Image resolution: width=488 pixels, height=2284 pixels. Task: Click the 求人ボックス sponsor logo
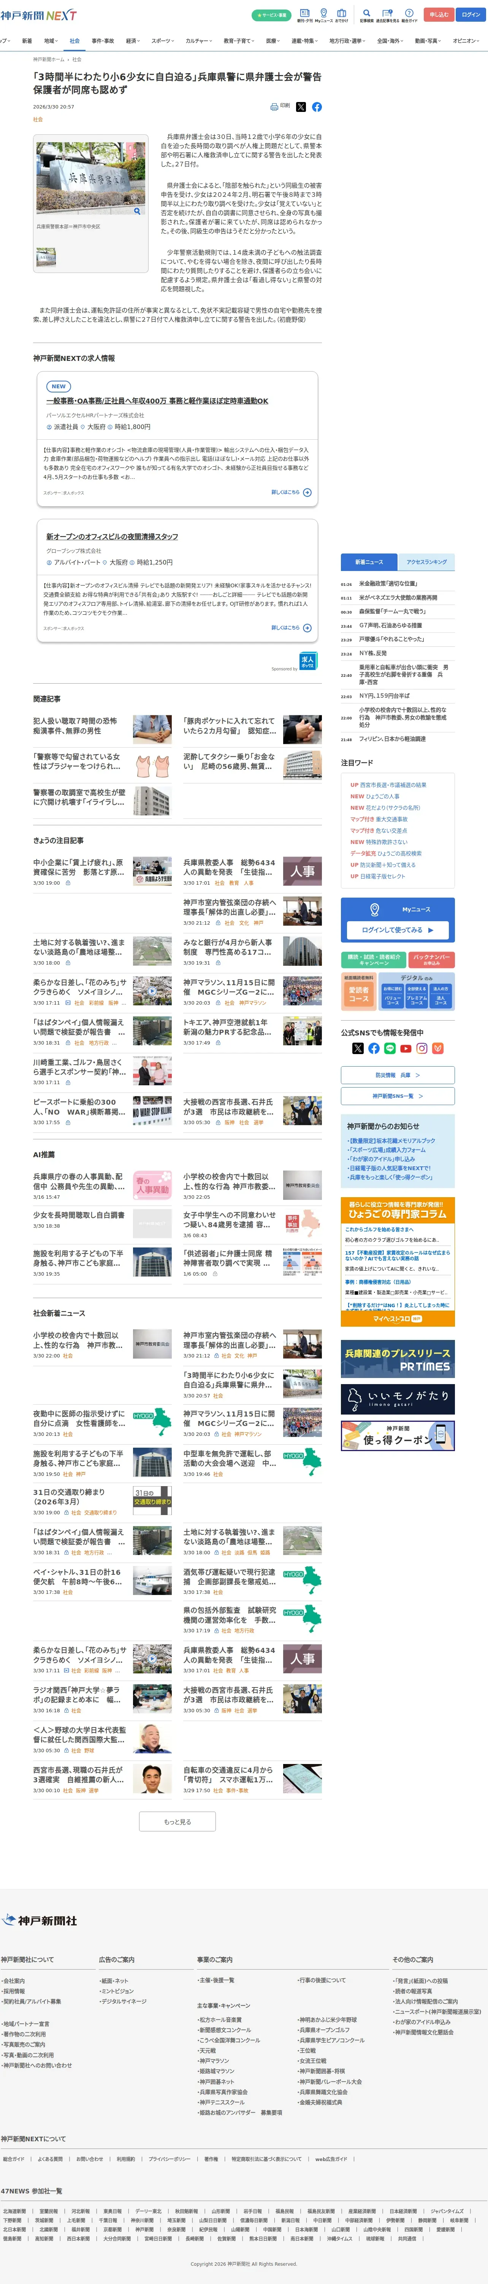click(307, 660)
